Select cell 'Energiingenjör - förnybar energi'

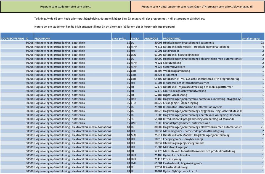click(x=202, y=139)
